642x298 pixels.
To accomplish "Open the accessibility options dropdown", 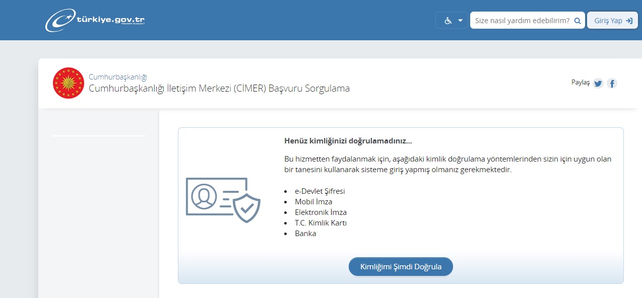I will pyautogui.click(x=452, y=21).
